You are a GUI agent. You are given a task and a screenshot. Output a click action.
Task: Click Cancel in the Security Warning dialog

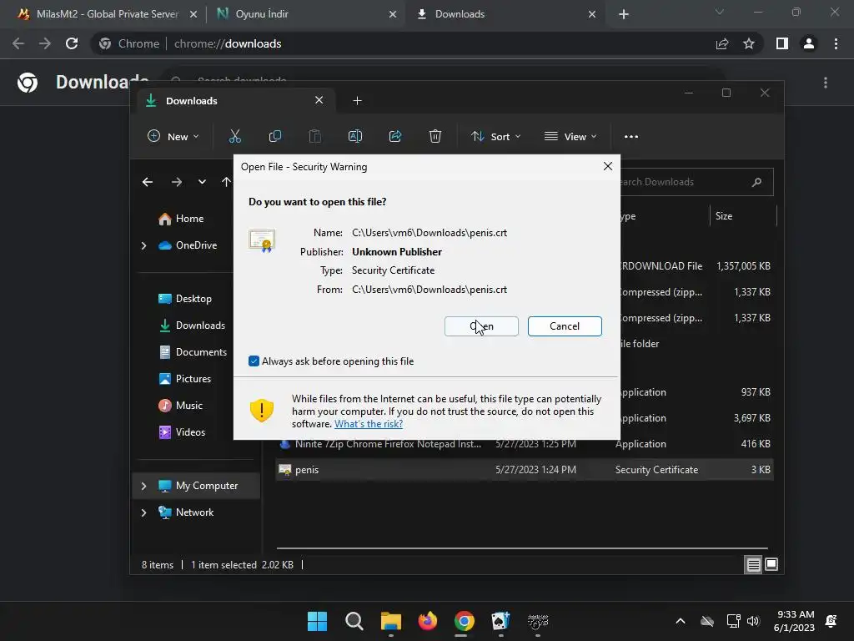point(565,326)
